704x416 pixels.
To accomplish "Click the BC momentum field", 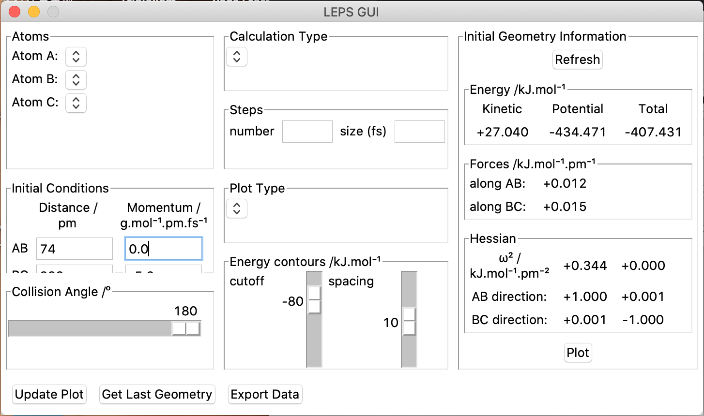I will click(x=164, y=269).
